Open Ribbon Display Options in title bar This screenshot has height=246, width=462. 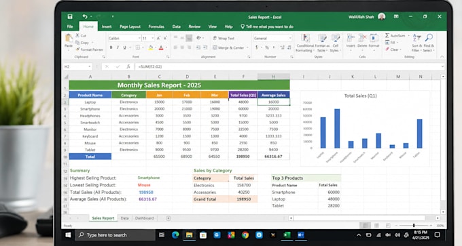[396, 17]
